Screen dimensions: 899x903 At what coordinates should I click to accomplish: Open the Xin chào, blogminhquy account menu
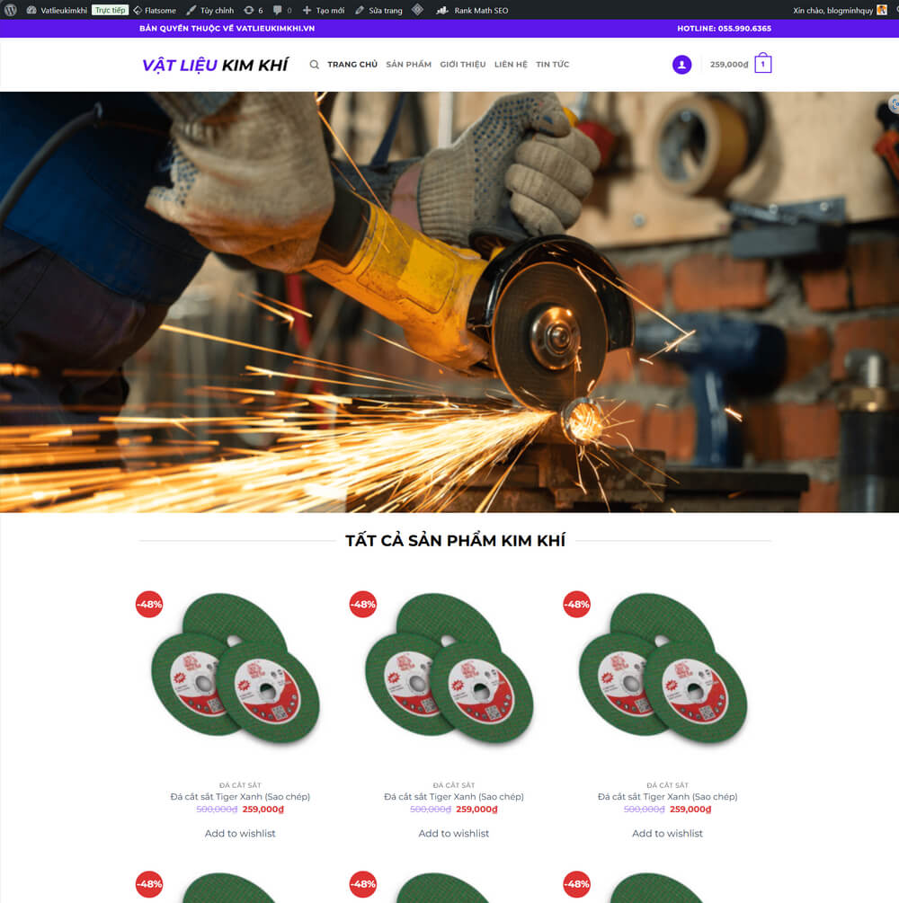click(840, 11)
